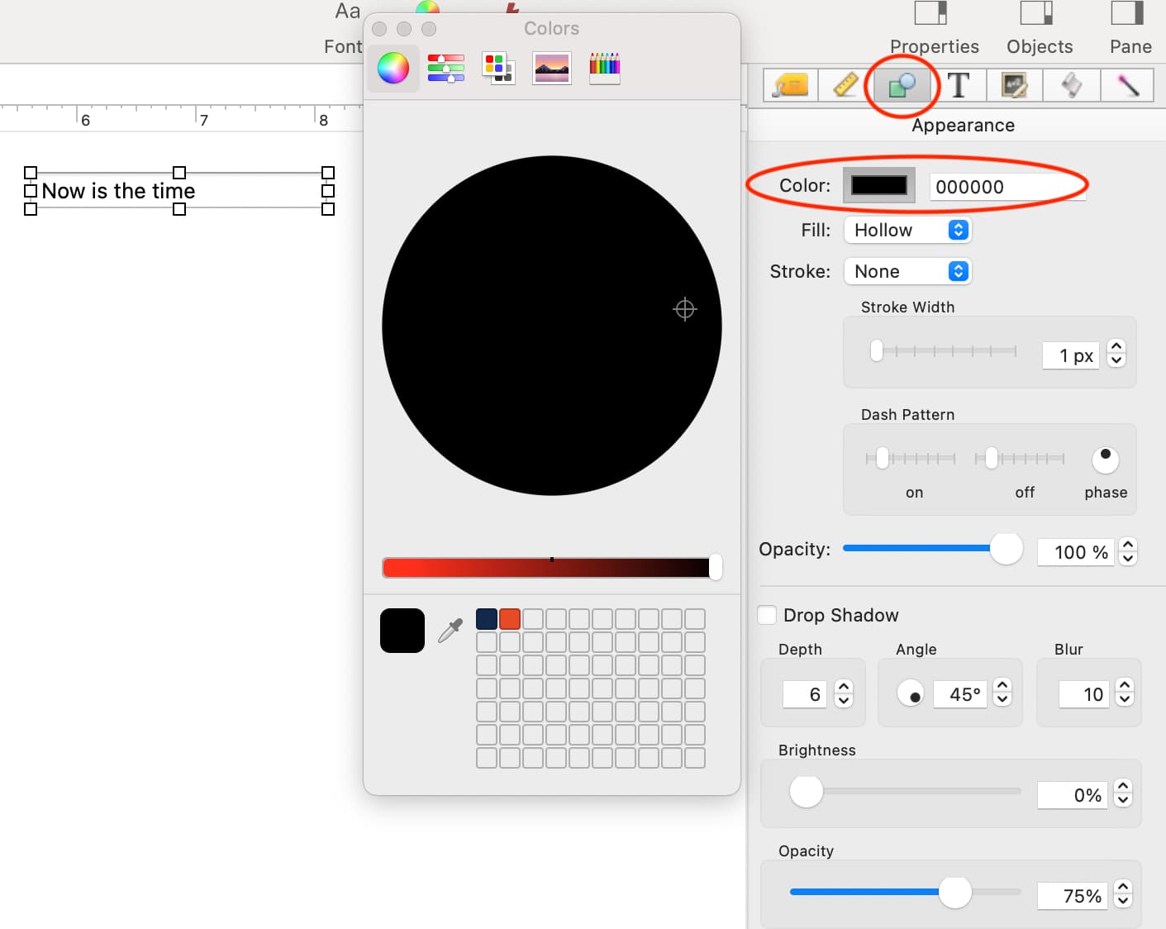This screenshot has width=1166, height=929.
Task: Switch to the color sliders picker
Action: click(446, 68)
